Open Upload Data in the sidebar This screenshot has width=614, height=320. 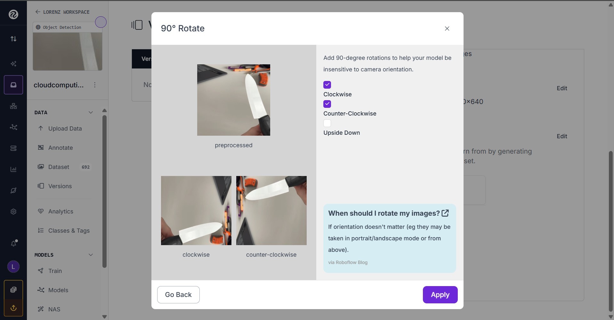[64, 128]
